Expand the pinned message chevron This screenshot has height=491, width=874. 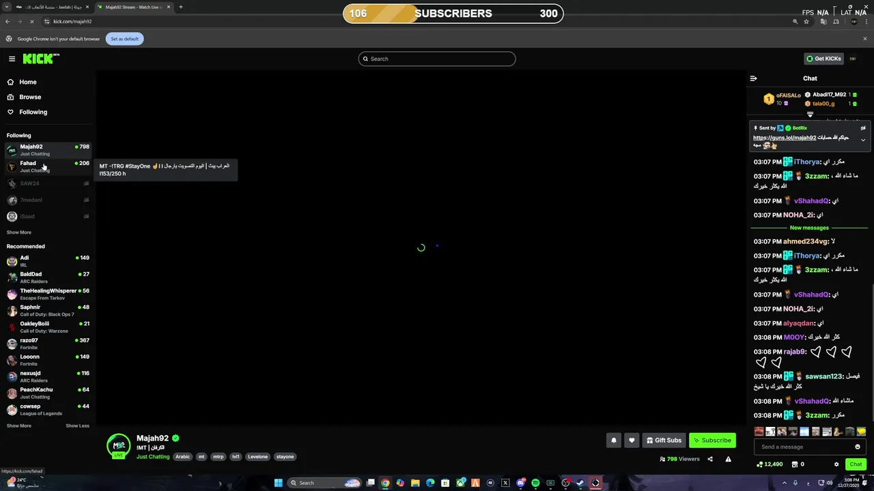coord(863,140)
